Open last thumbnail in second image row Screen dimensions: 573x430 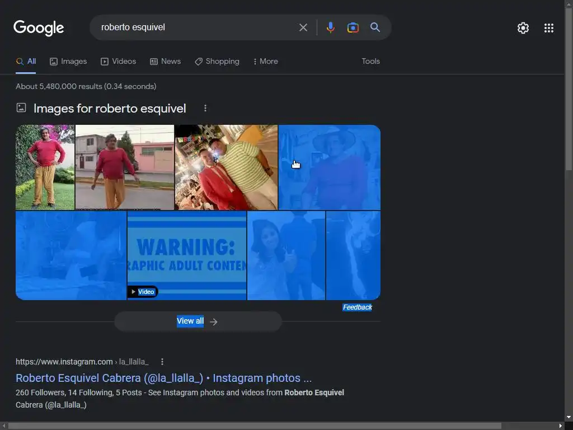[353, 255]
